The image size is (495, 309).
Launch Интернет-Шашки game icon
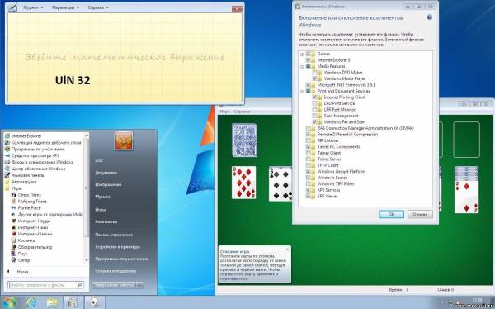click(x=13, y=234)
